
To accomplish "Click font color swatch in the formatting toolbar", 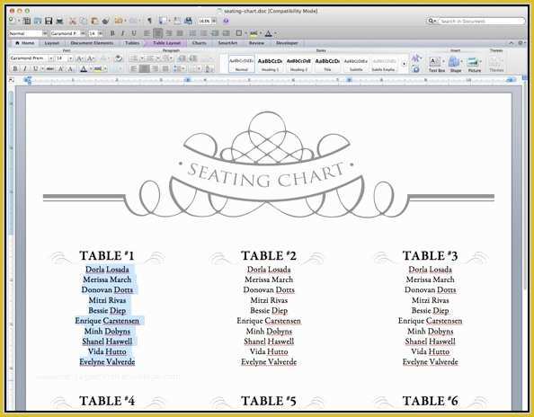I will coord(269,33).
